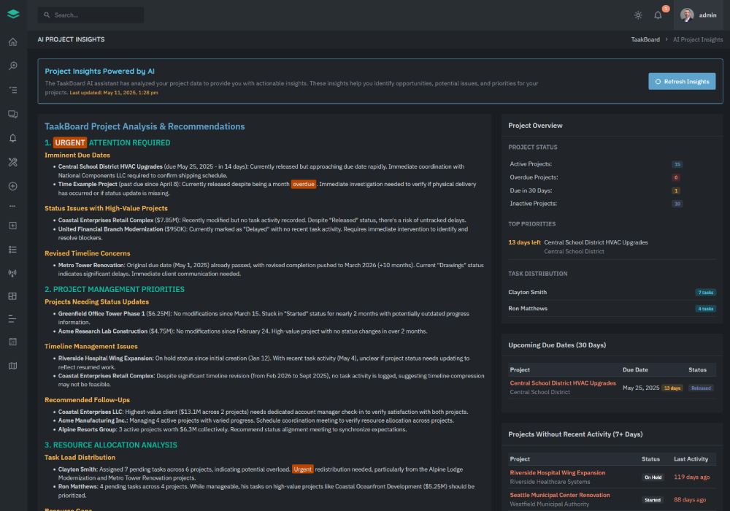Click the Project Insights Powered by AI title

click(99, 72)
